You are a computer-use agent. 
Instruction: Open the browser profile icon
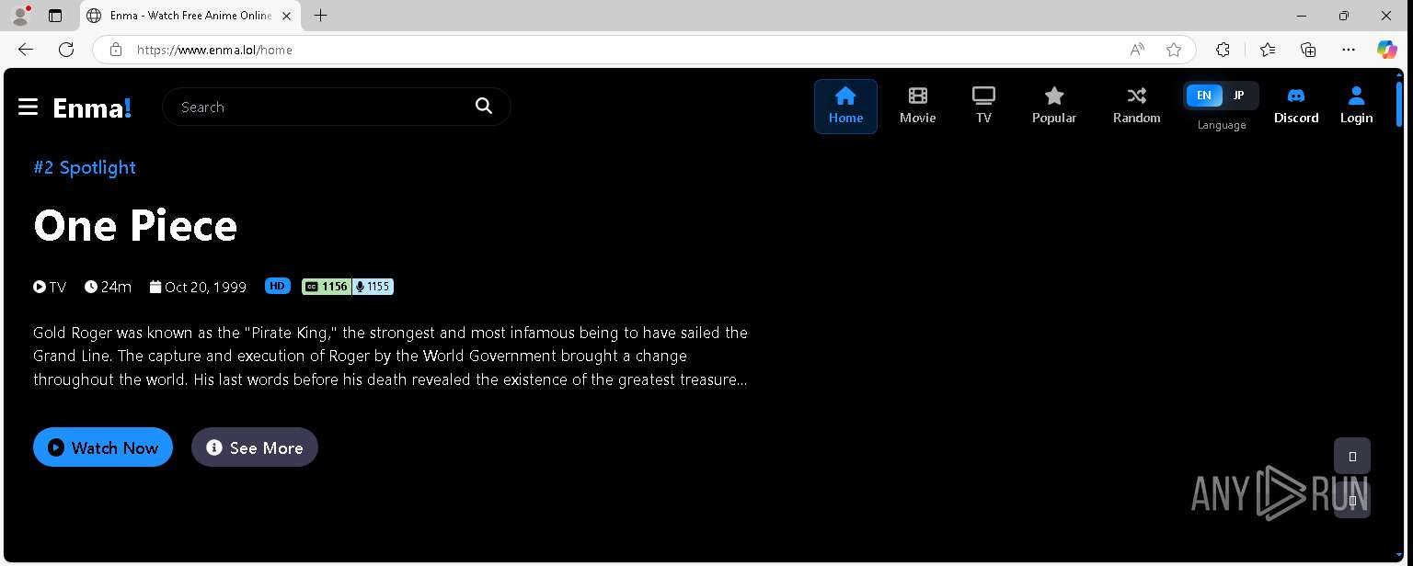pos(20,16)
